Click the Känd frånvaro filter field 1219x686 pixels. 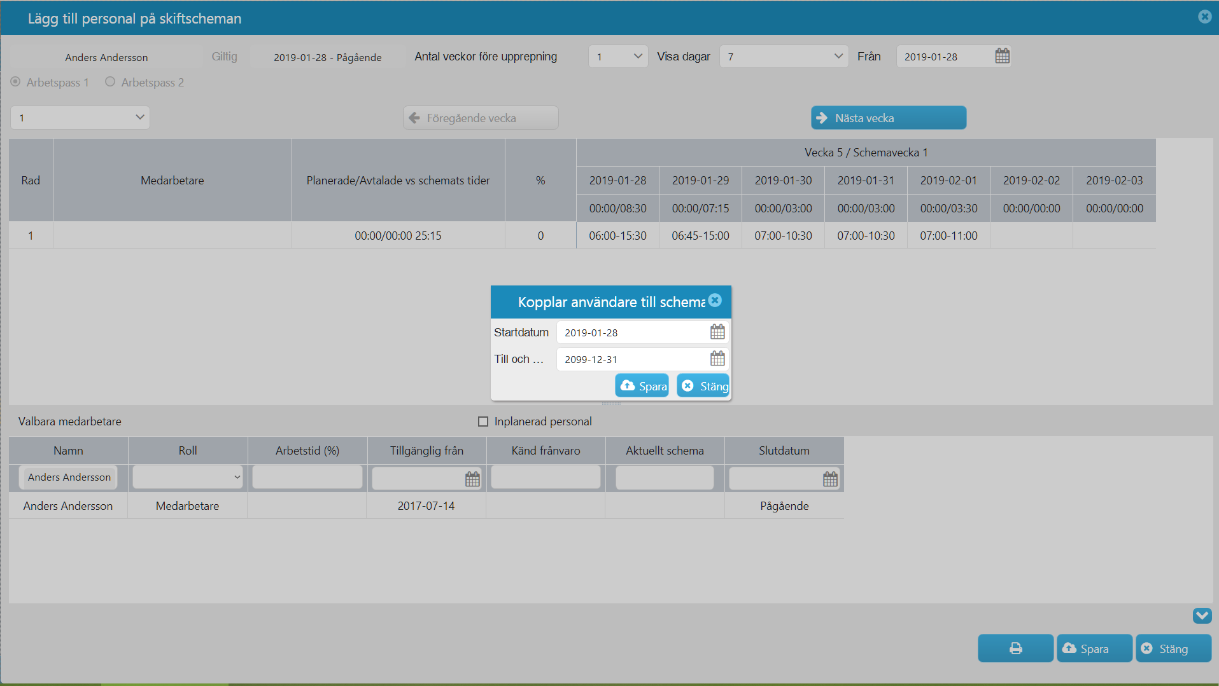tap(546, 477)
